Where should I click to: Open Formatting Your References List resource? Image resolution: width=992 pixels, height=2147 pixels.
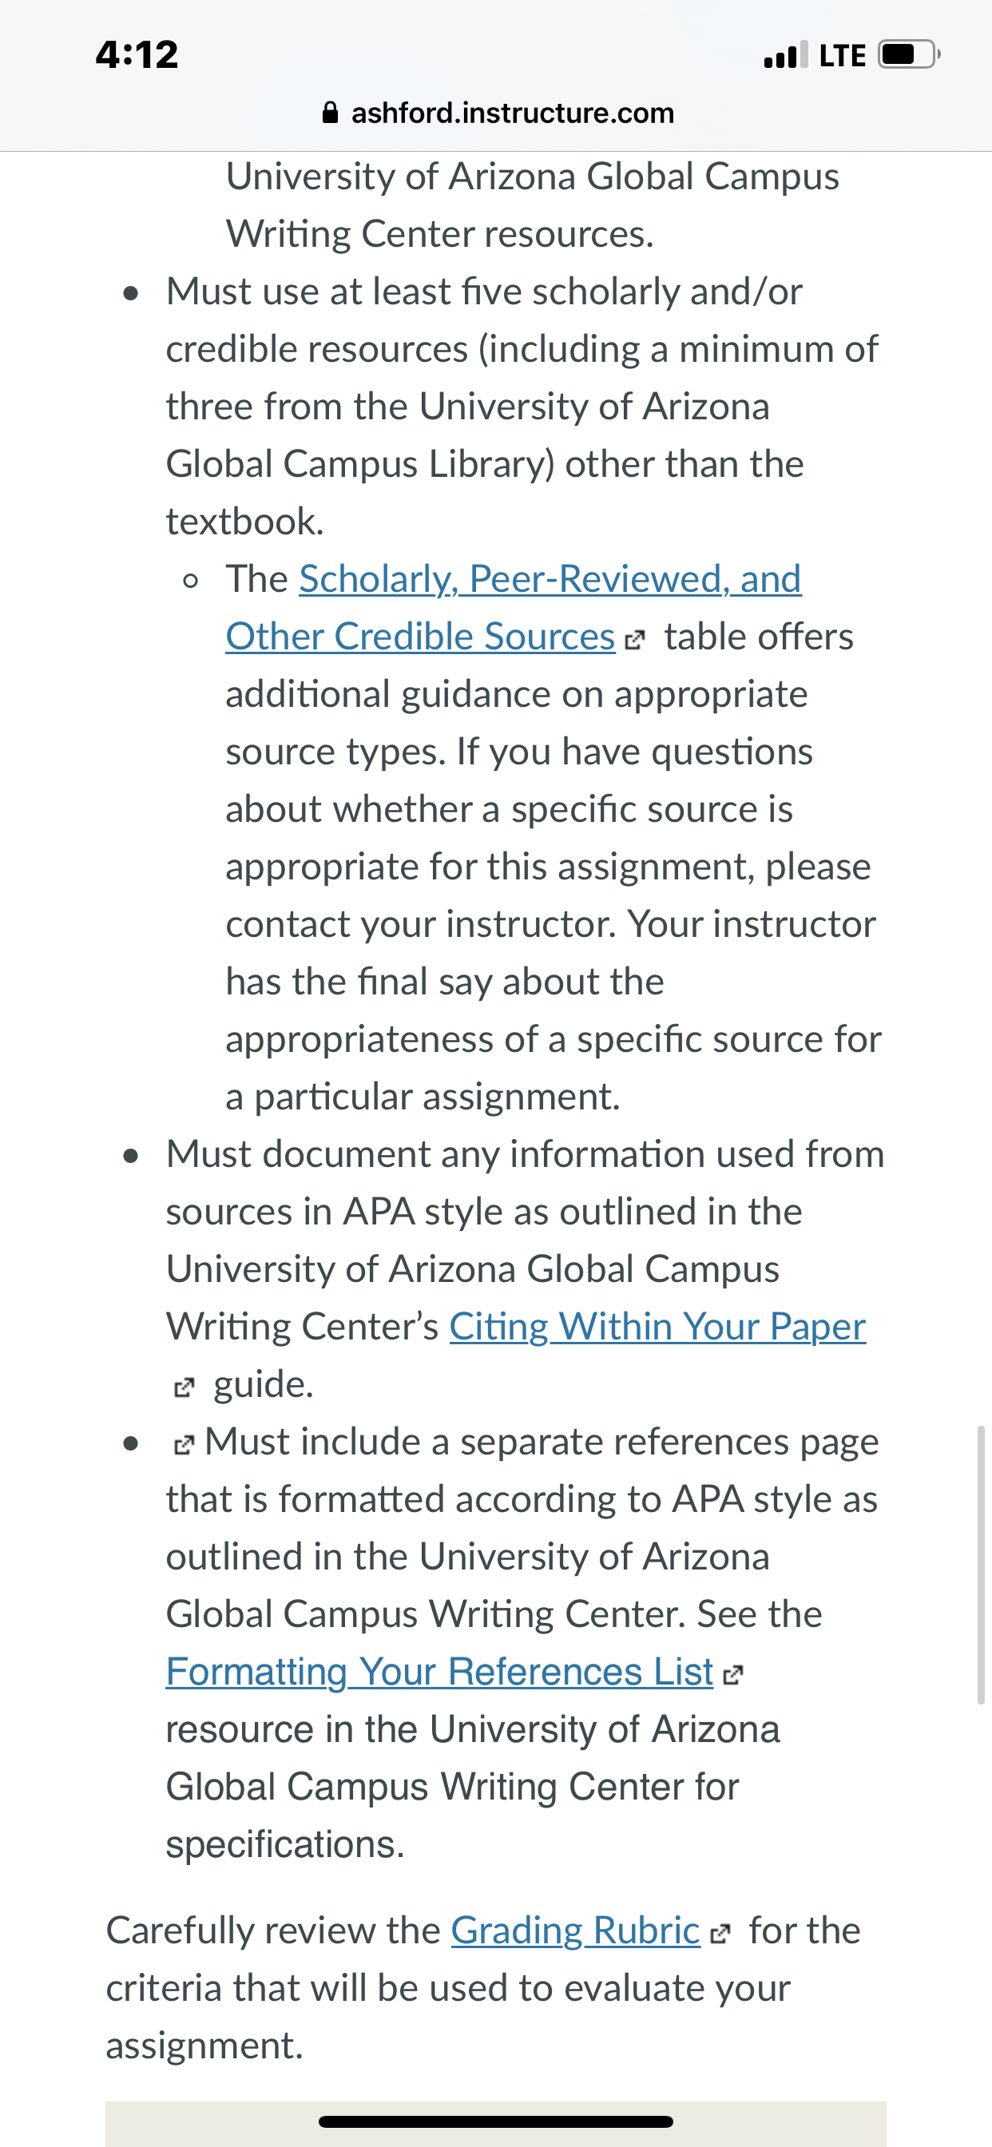(439, 1672)
